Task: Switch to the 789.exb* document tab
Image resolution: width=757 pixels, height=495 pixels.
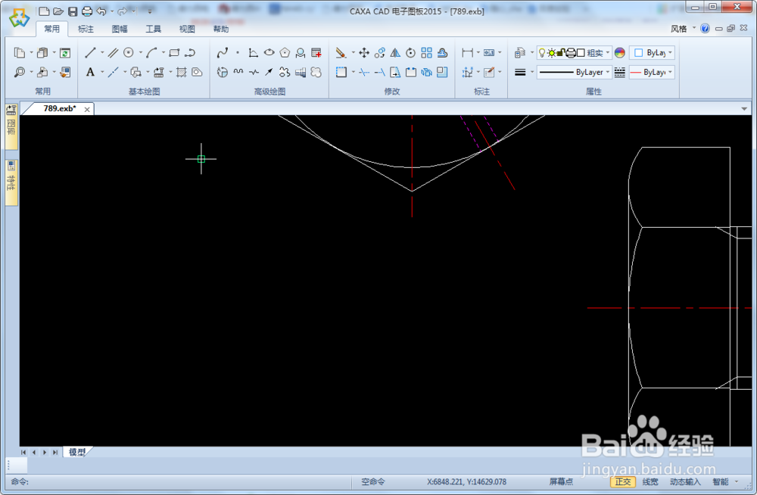Action: pyautogui.click(x=59, y=109)
